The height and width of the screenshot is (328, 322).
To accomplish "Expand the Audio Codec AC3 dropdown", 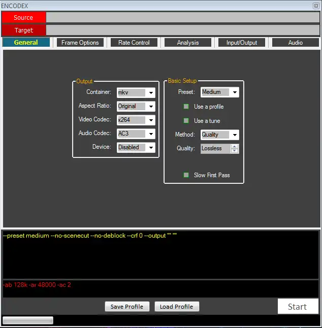I will tap(136, 134).
